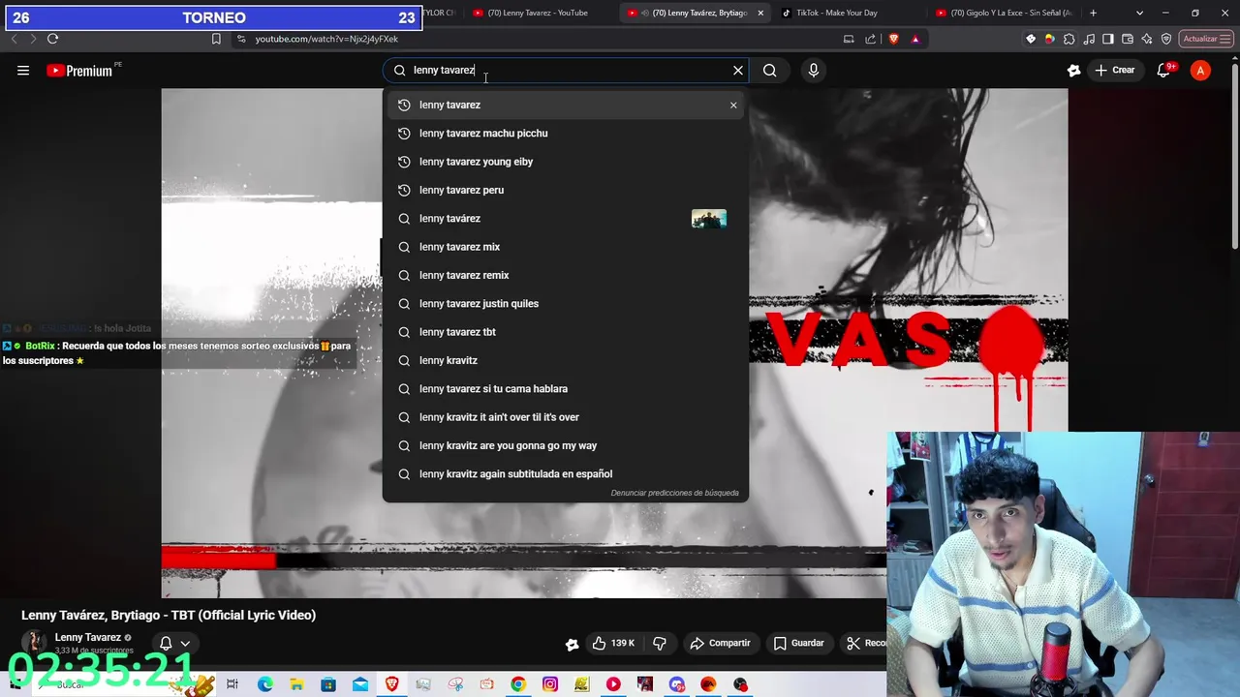This screenshot has height=697, width=1240.
Task: Go to the YouTube Premium home logo
Action: (x=79, y=70)
